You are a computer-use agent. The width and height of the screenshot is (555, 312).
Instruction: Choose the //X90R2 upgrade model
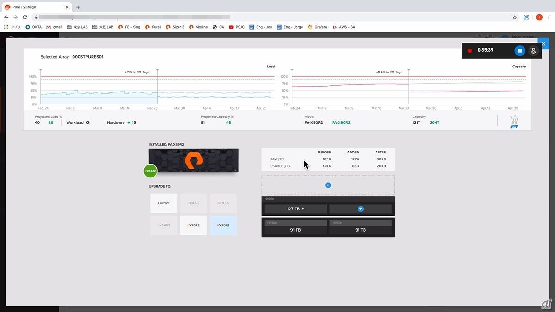(x=223, y=226)
